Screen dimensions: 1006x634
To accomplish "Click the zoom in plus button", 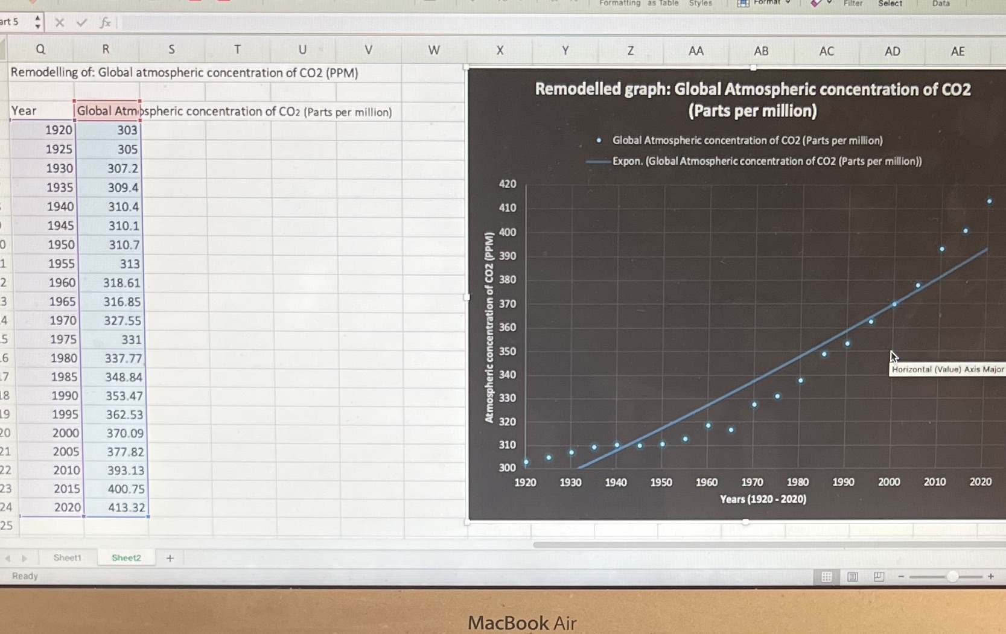I will [991, 577].
